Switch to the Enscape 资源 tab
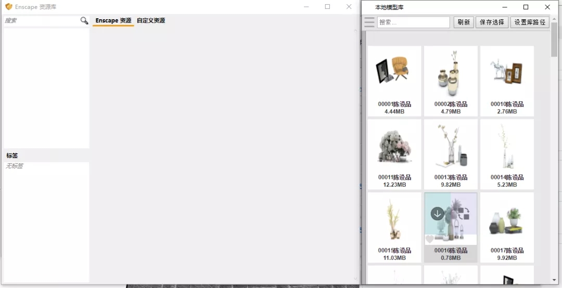The width and height of the screenshot is (562, 288). click(x=113, y=21)
